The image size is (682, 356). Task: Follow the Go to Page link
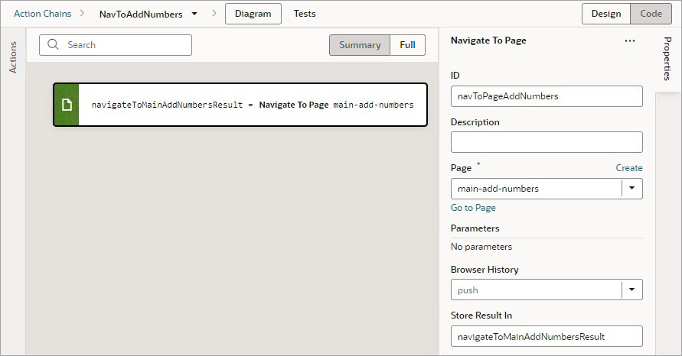pyautogui.click(x=473, y=208)
